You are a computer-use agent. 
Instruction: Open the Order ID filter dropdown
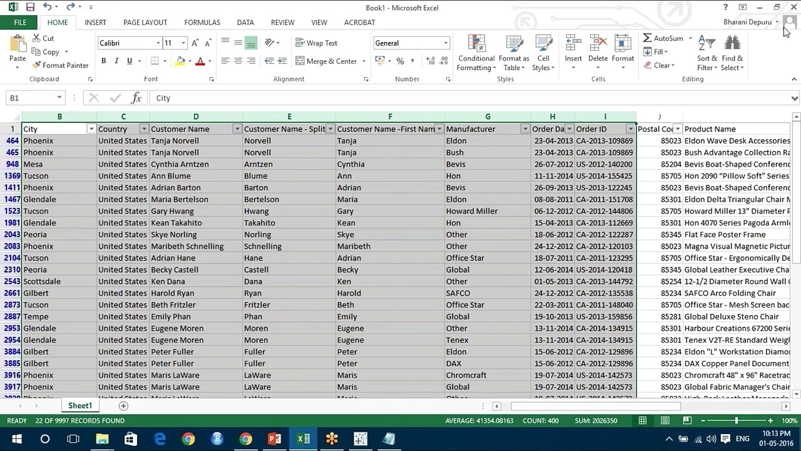630,129
